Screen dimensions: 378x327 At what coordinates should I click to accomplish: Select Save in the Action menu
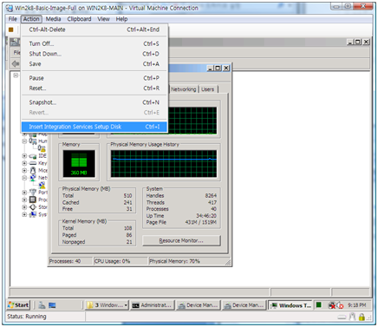[x=94, y=64]
